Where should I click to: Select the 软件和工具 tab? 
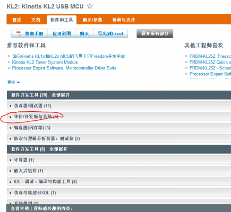click(x=62, y=20)
